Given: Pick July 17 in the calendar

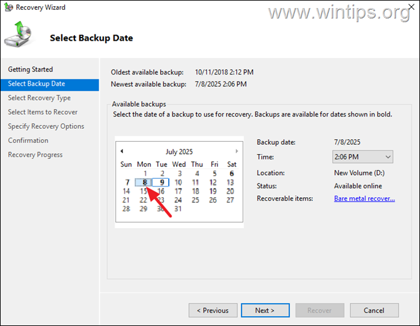Looking at the screenshot, I should [178, 192].
